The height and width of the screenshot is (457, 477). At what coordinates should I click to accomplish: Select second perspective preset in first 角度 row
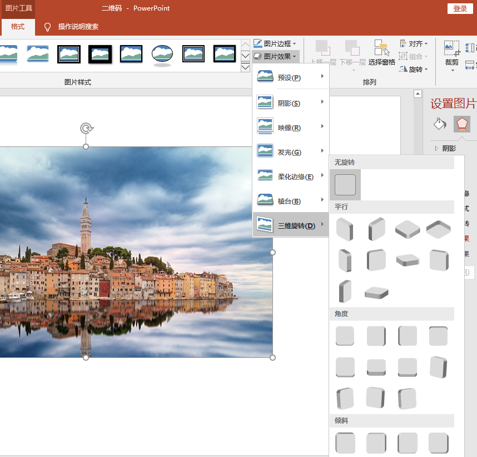[376, 336]
